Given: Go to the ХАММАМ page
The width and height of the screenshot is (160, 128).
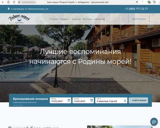Looking at the screenshot, I should tap(76, 19).
